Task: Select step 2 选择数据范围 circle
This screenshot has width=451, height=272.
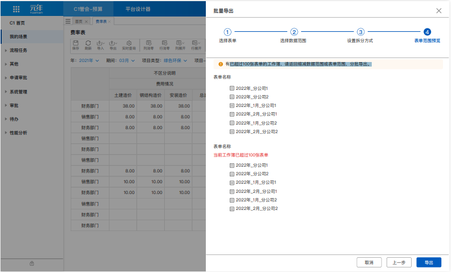Action: click(294, 32)
